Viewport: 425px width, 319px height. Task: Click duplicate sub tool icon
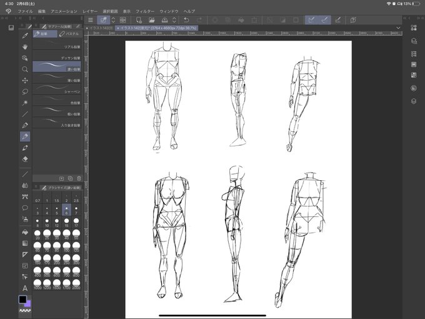70,178
